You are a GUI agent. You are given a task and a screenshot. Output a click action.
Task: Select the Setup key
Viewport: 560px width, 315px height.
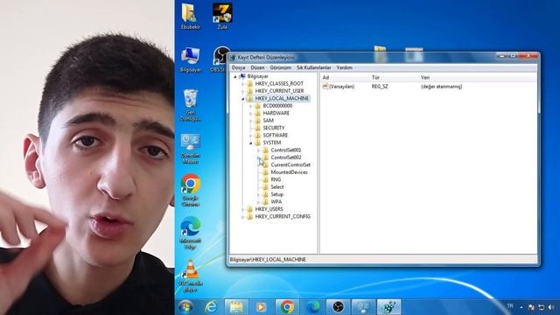pyautogui.click(x=276, y=194)
